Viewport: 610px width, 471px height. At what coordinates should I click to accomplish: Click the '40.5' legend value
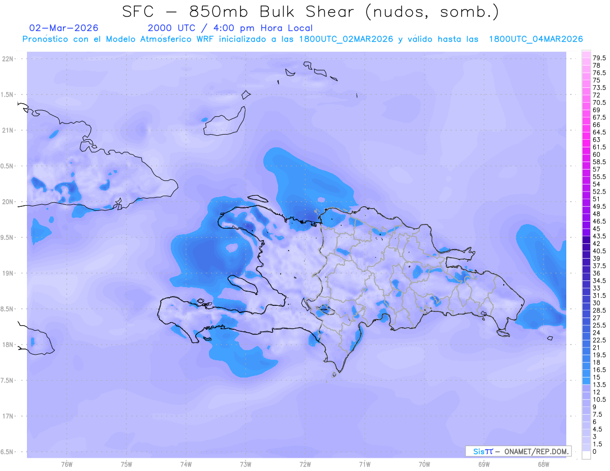tap(599, 251)
